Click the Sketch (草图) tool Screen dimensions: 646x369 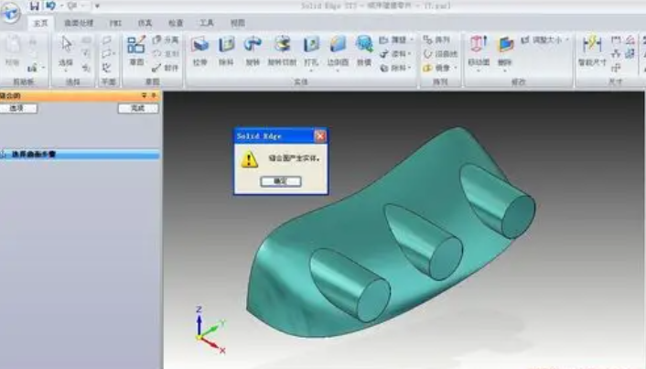pyautogui.click(x=136, y=49)
